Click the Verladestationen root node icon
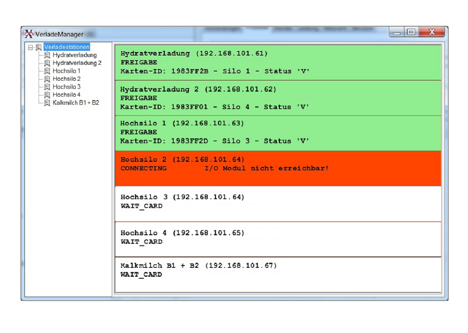468x333 pixels. click(x=39, y=47)
